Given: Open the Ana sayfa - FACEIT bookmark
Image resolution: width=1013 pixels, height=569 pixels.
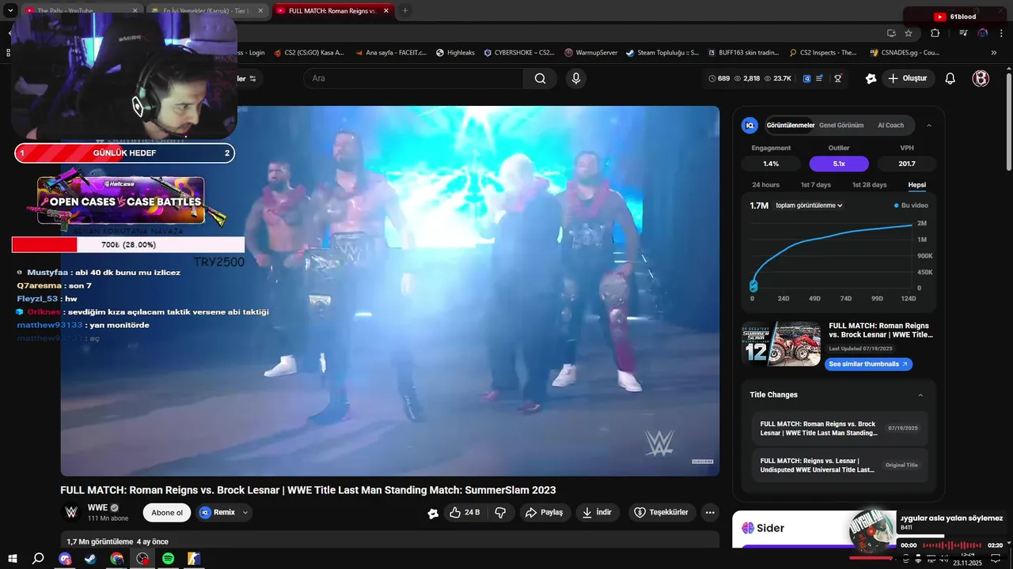Looking at the screenshot, I should coord(391,53).
